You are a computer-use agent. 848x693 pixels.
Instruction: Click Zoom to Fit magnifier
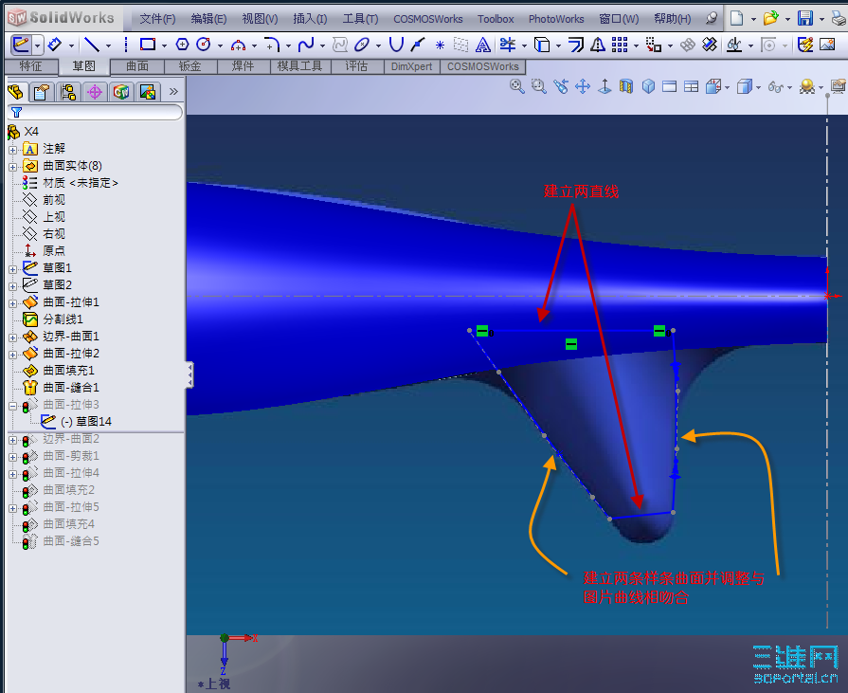pos(517,86)
